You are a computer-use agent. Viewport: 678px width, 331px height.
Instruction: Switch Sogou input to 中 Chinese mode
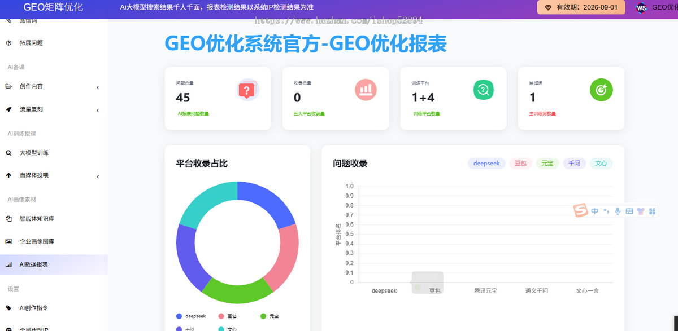pos(595,211)
